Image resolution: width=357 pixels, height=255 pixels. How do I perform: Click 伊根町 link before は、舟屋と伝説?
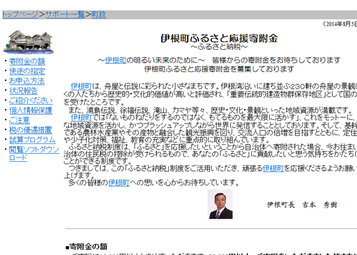pyautogui.click(x=82, y=86)
